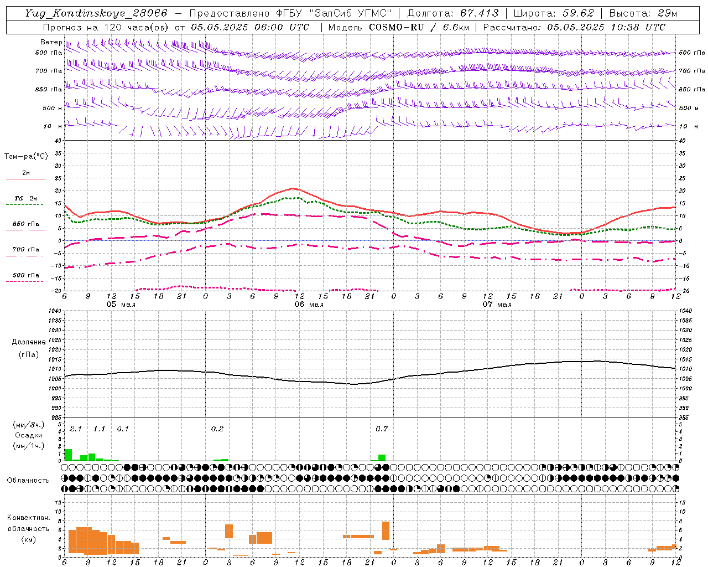The height and width of the screenshot is (567, 708).
Task: Click the Td 2м dew point legend entry
Action: [26, 198]
